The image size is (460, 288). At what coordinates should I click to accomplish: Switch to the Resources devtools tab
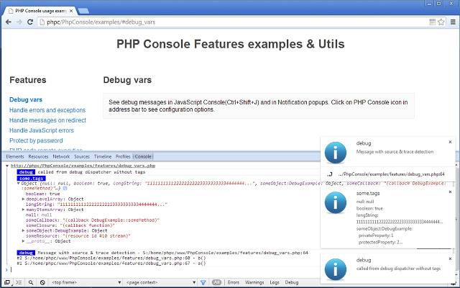(38, 157)
